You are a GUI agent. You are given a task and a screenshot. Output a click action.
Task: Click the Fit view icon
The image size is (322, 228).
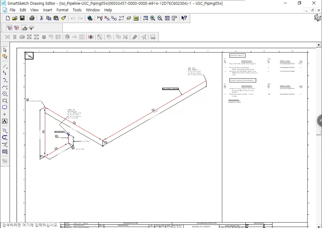click(x=167, y=18)
